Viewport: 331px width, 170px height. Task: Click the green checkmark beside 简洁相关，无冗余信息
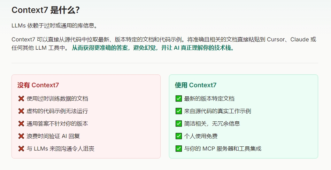click(179, 124)
